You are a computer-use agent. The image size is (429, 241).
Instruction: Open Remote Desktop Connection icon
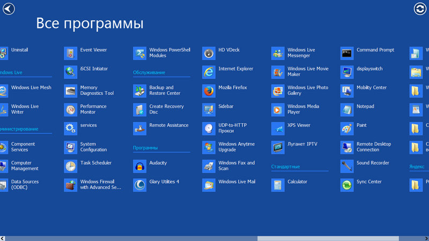(x=347, y=148)
